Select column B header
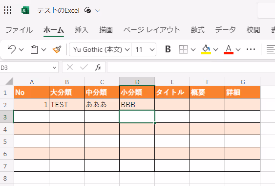This screenshot has width=275, height=186. (67, 82)
